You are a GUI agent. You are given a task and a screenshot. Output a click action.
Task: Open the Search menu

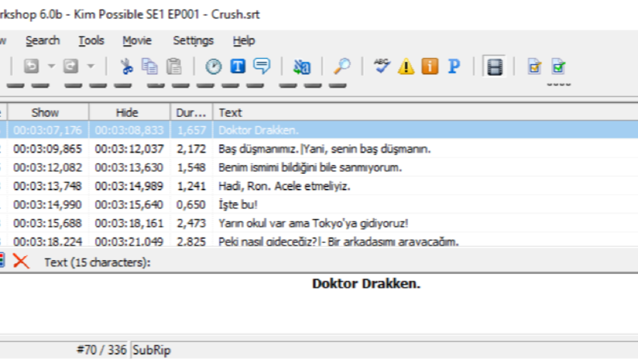coord(43,41)
